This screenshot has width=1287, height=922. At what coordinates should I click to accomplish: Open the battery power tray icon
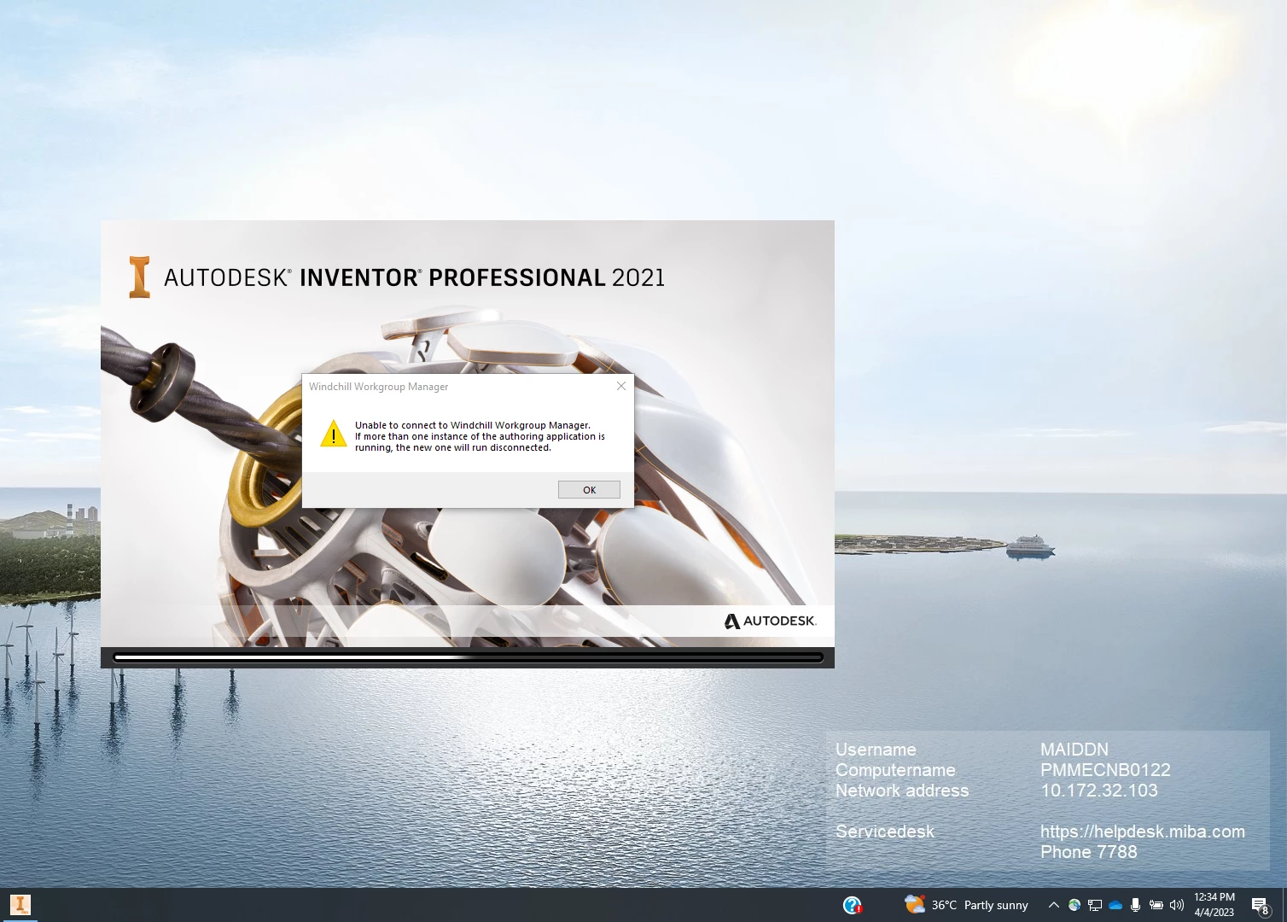[x=1156, y=905]
